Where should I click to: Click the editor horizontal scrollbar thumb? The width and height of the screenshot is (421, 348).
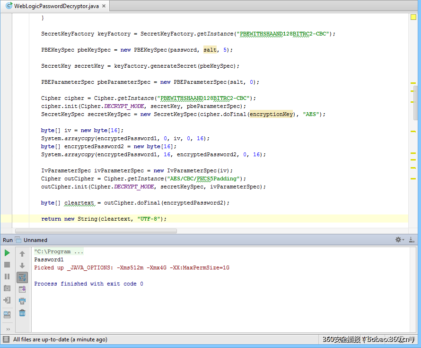tap(96, 231)
